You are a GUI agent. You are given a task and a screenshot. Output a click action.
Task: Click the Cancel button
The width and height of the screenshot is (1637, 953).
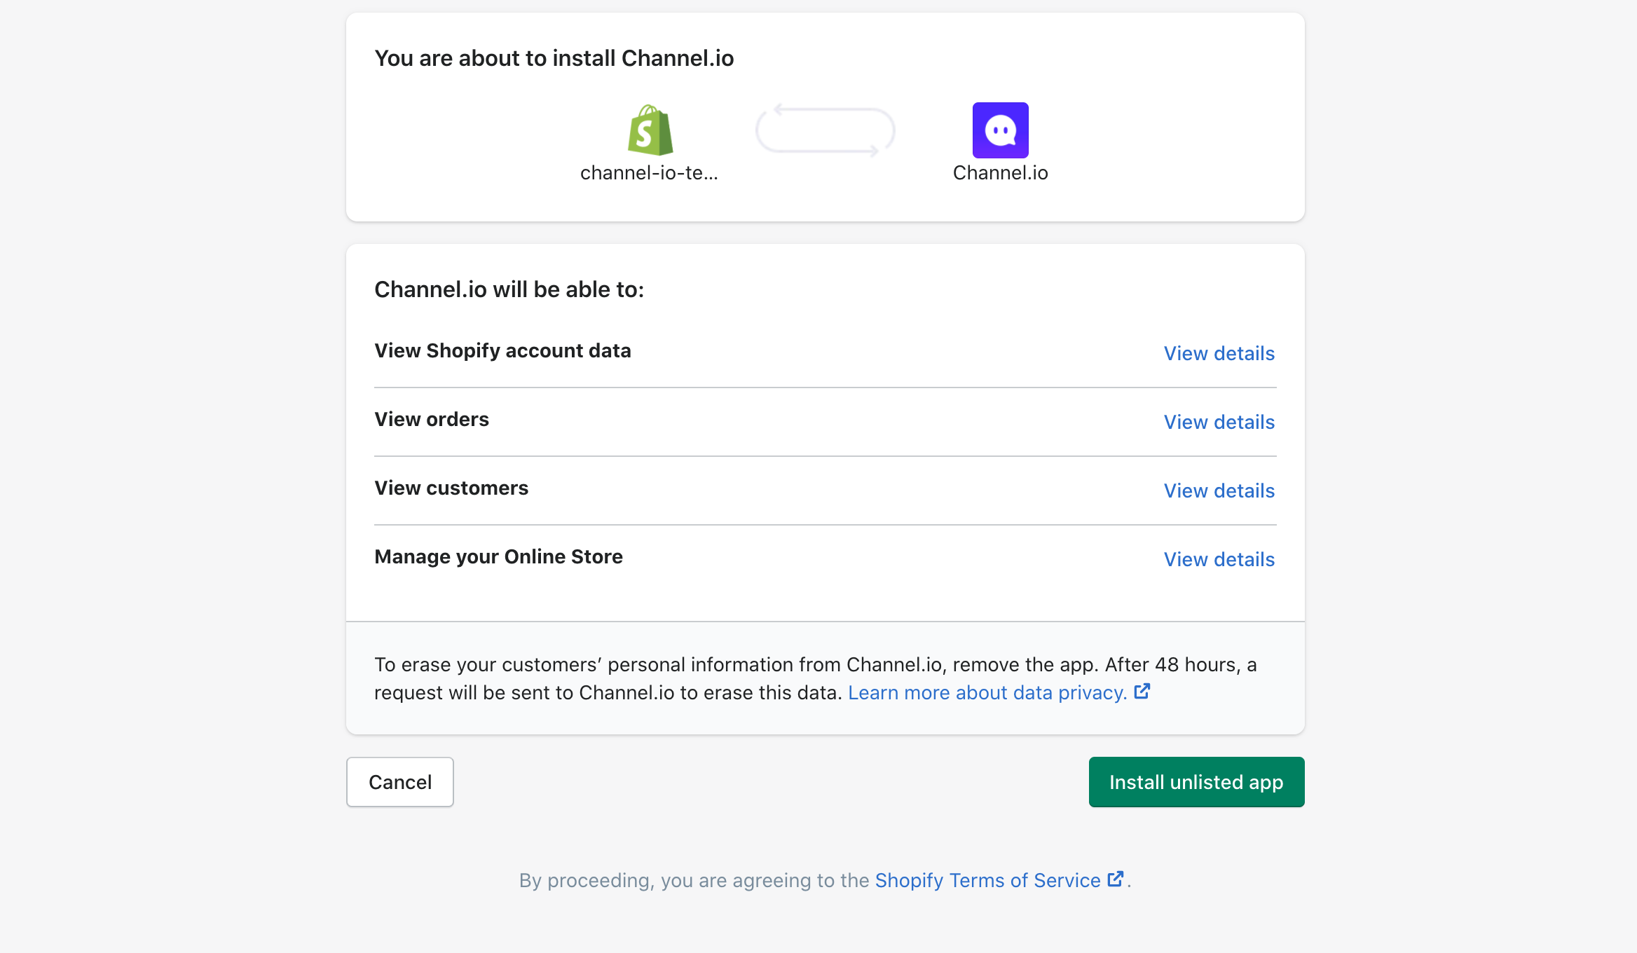point(399,782)
